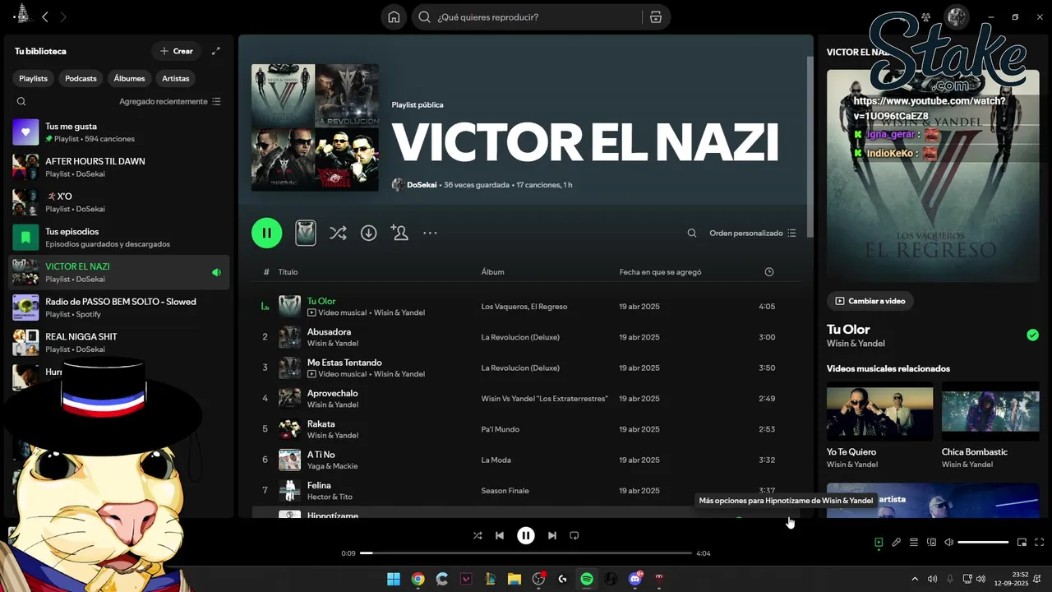Open Tus episodios in library
The image size is (1052, 592).
pos(119,238)
